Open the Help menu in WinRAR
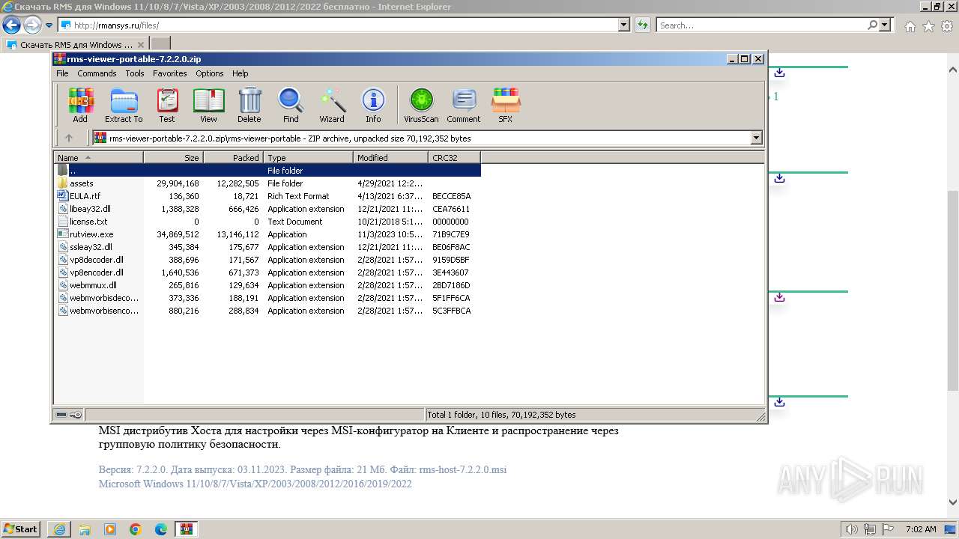959x539 pixels. [x=240, y=73]
